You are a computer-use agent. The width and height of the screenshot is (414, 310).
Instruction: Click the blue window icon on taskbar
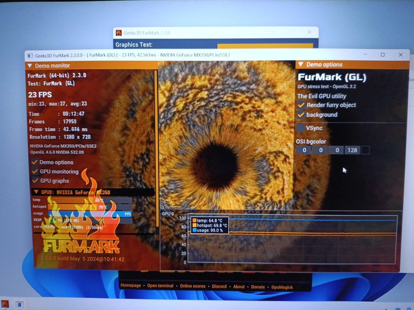click(19, 305)
